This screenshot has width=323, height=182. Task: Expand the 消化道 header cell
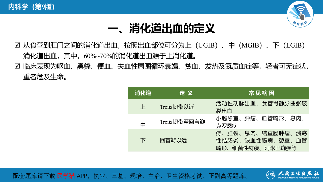(143, 93)
